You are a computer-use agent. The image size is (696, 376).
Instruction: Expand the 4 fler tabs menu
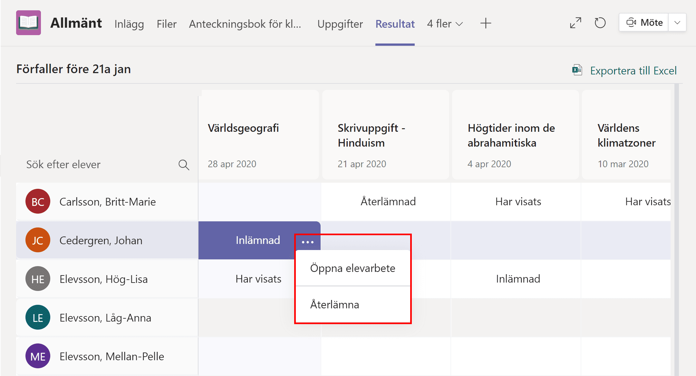445,24
